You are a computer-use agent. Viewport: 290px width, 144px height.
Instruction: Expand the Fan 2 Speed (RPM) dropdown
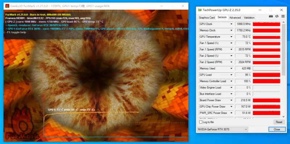(231, 62)
